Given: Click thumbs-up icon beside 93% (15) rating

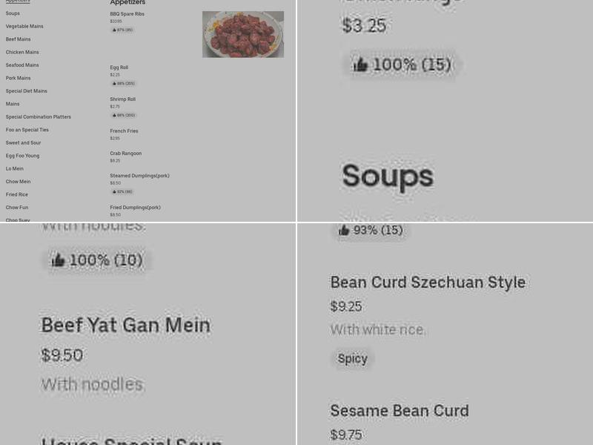Looking at the screenshot, I should [344, 230].
